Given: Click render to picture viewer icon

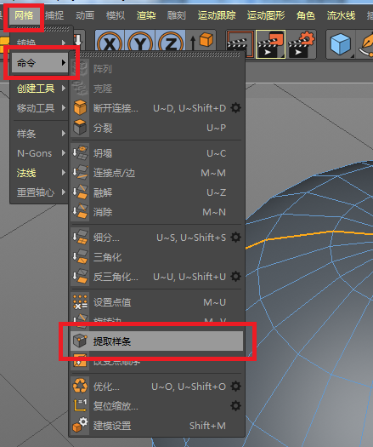Looking at the screenshot, I should [270, 44].
